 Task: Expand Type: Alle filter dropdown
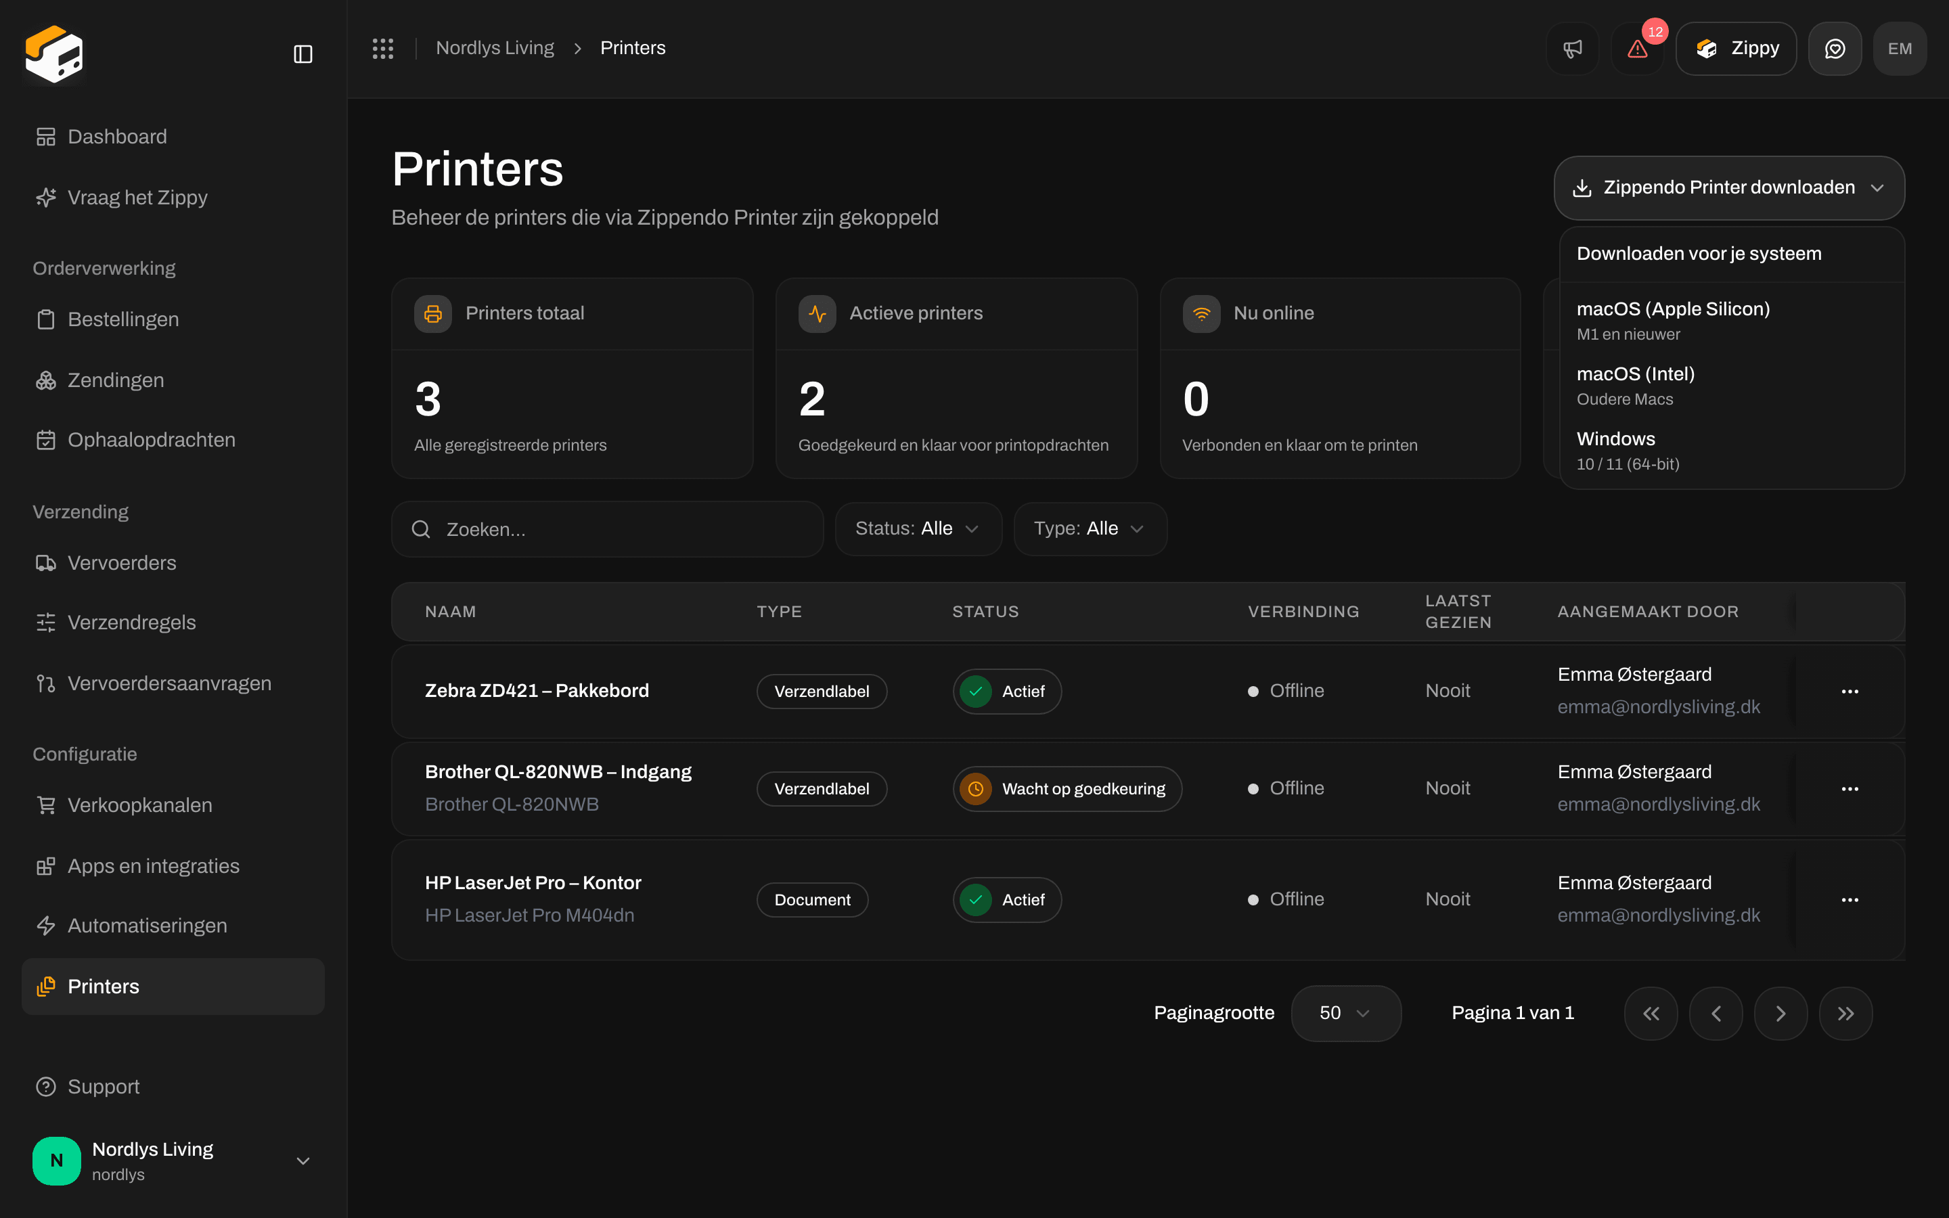(1090, 528)
